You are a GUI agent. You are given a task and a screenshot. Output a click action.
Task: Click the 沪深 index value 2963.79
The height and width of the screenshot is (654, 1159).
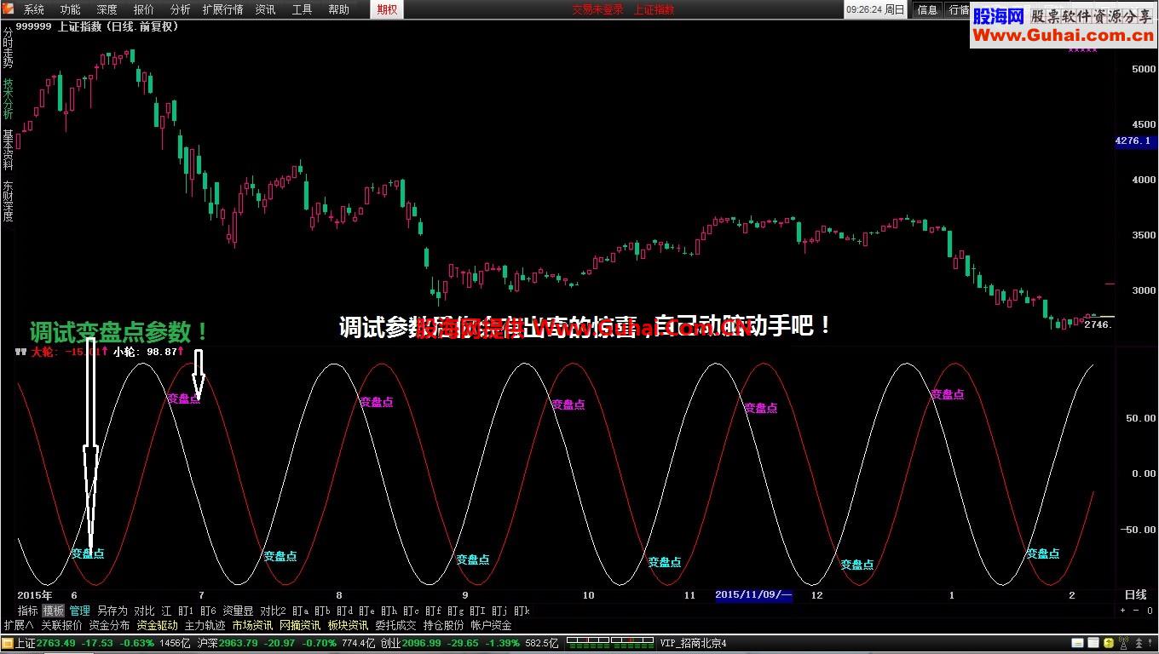[x=239, y=643]
